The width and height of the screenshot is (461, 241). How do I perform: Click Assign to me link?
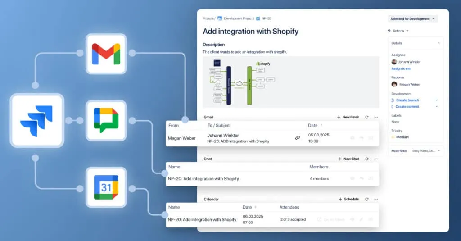(x=401, y=68)
